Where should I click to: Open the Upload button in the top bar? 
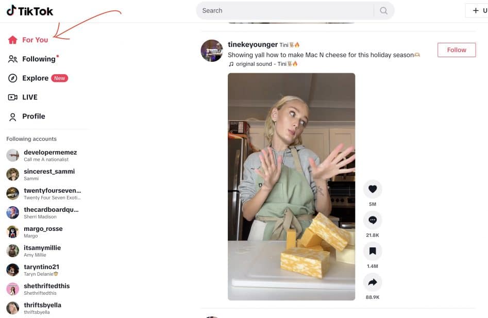[x=477, y=10]
